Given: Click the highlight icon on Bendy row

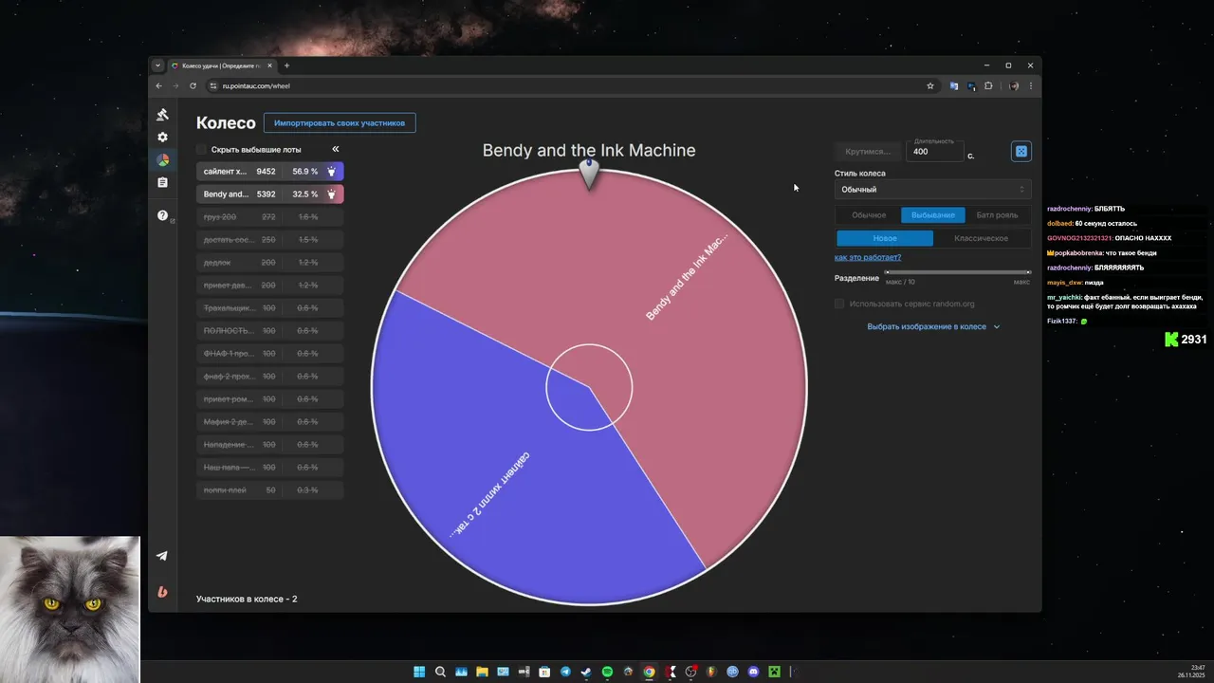Looking at the screenshot, I should [x=332, y=194].
